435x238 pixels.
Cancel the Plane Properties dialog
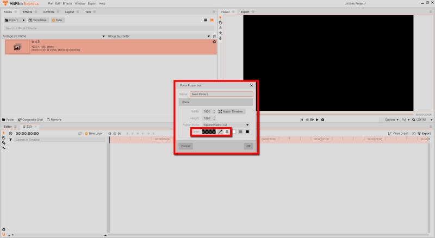185,146
